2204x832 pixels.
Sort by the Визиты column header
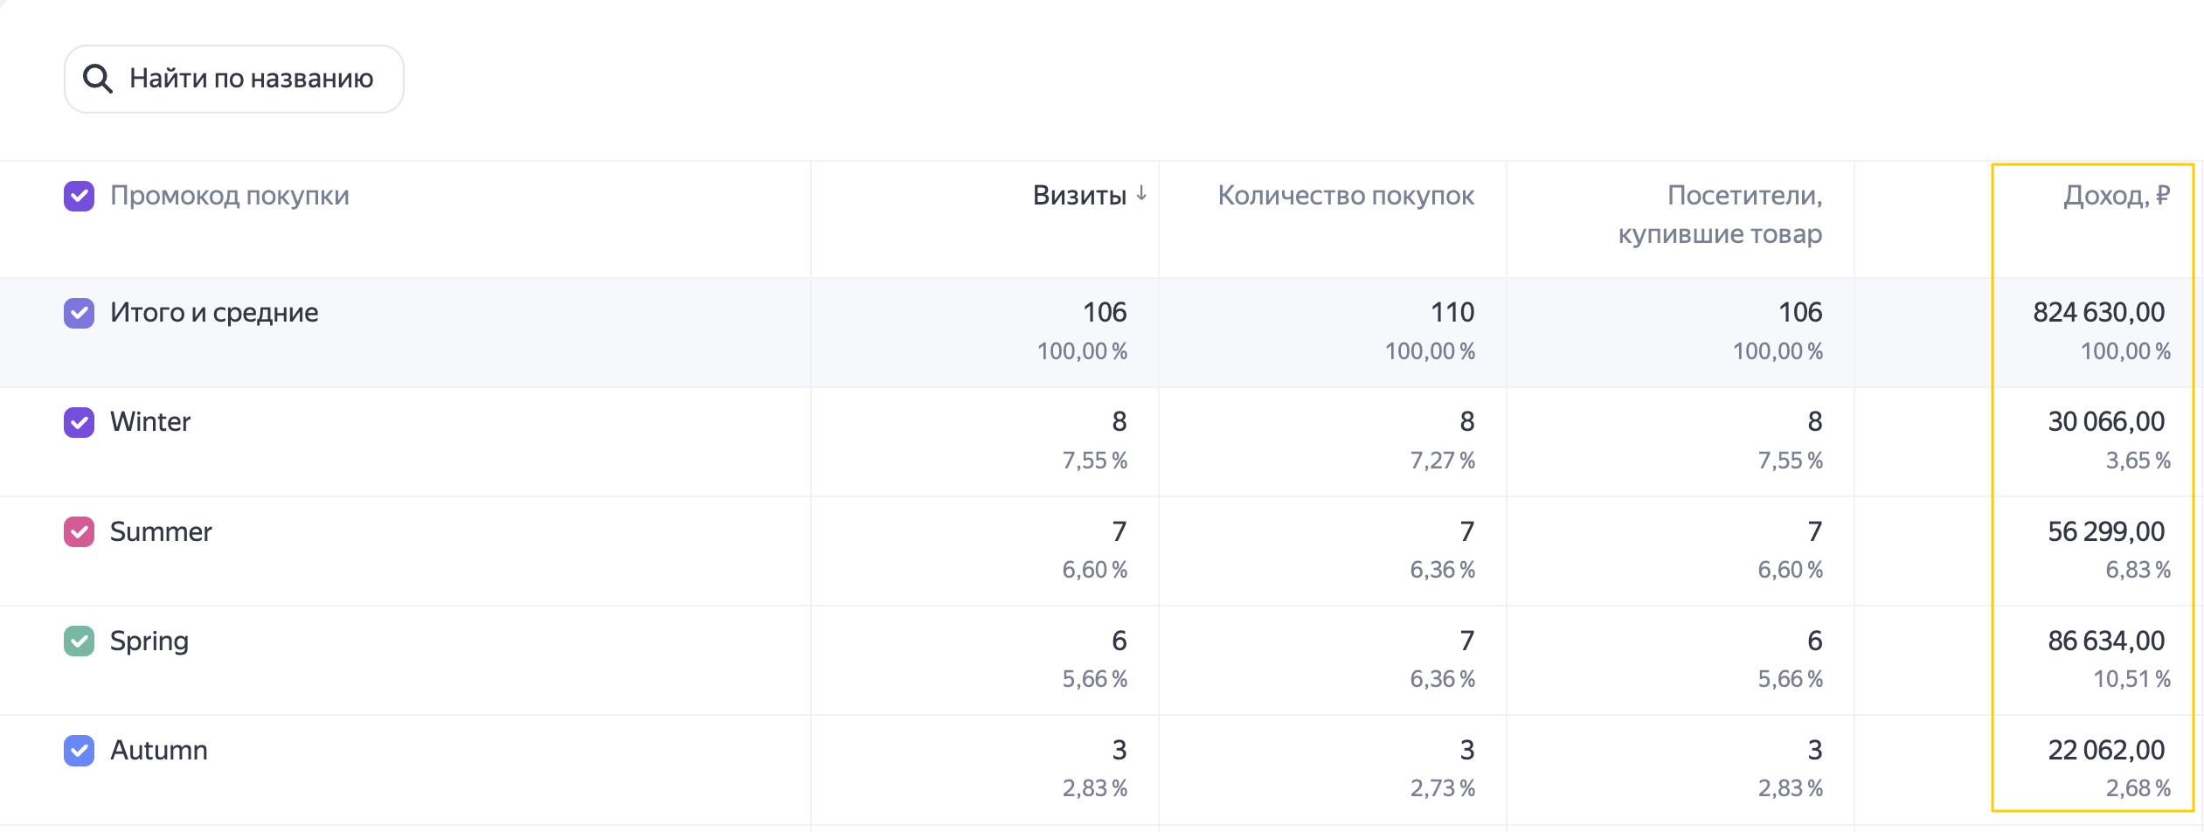click(1079, 195)
